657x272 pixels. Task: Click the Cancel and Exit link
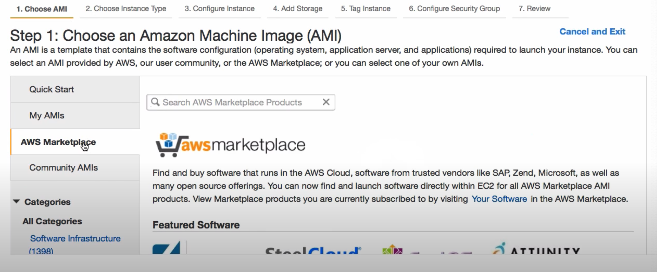(x=592, y=32)
